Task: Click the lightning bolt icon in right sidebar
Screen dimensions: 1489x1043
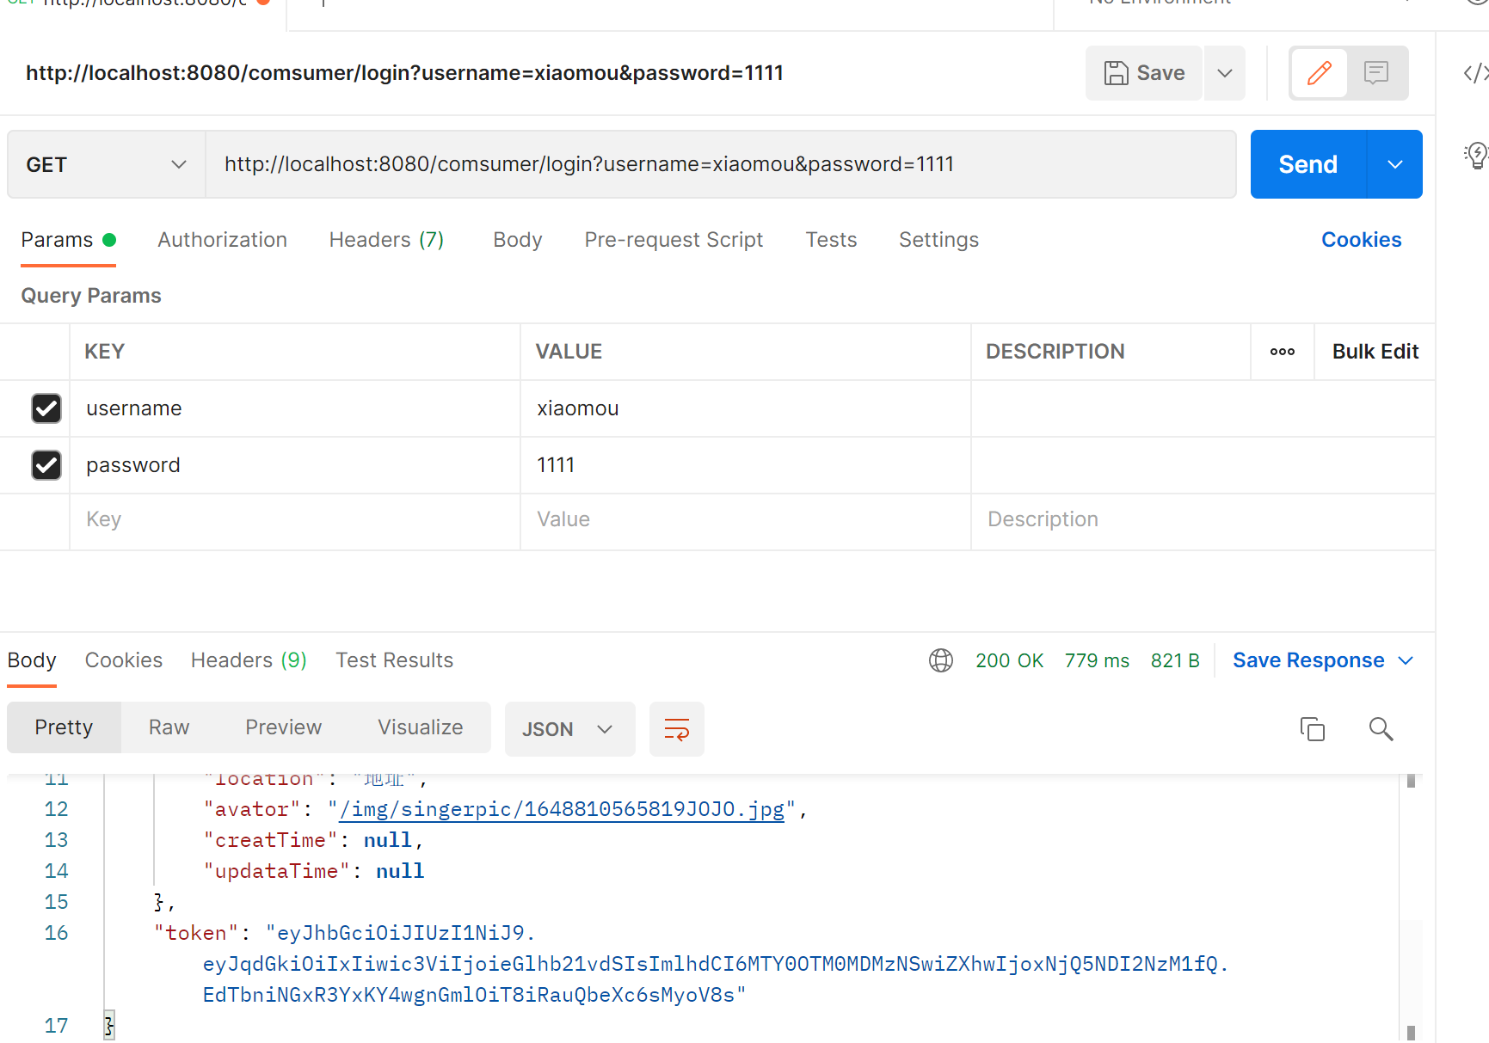Action: pos(1476,156)
